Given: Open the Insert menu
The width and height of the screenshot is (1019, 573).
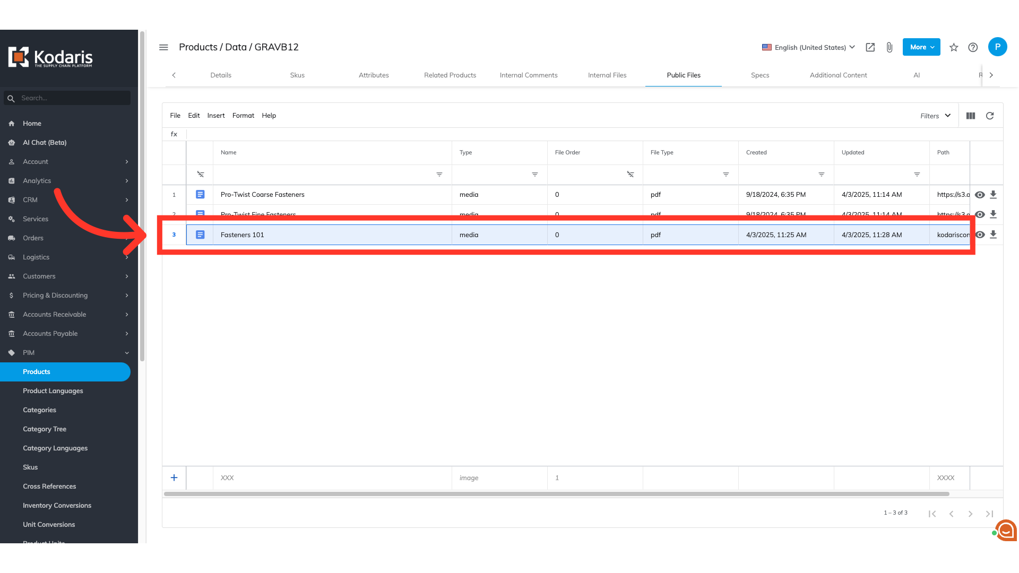Looking at the screenshot, I should 215,116.
